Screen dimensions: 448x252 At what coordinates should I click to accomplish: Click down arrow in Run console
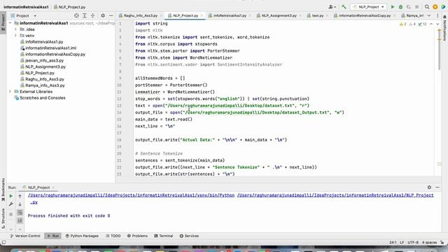(x=20, y=204)
